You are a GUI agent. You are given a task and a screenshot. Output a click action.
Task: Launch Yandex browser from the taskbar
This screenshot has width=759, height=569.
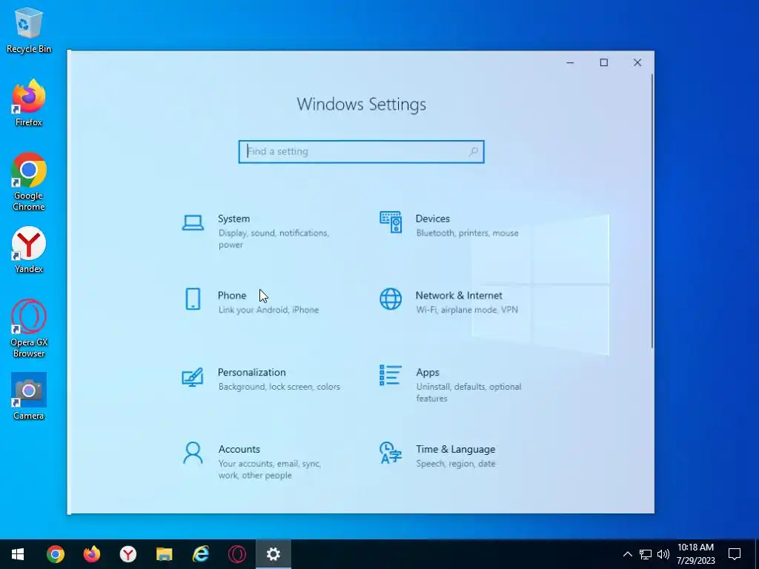[127, 554]
